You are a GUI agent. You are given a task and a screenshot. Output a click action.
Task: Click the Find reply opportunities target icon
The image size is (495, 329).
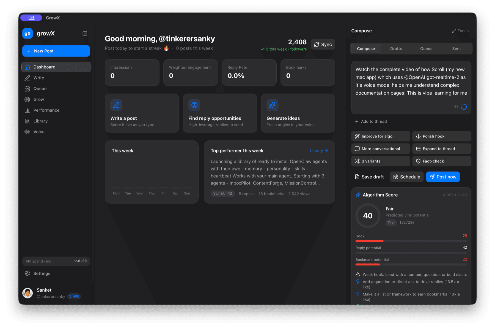(194, 105)
